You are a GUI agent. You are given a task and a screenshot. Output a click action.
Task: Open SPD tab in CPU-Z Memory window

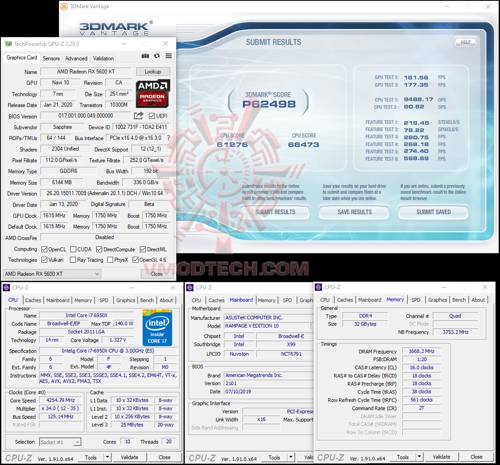click(416, 300)
